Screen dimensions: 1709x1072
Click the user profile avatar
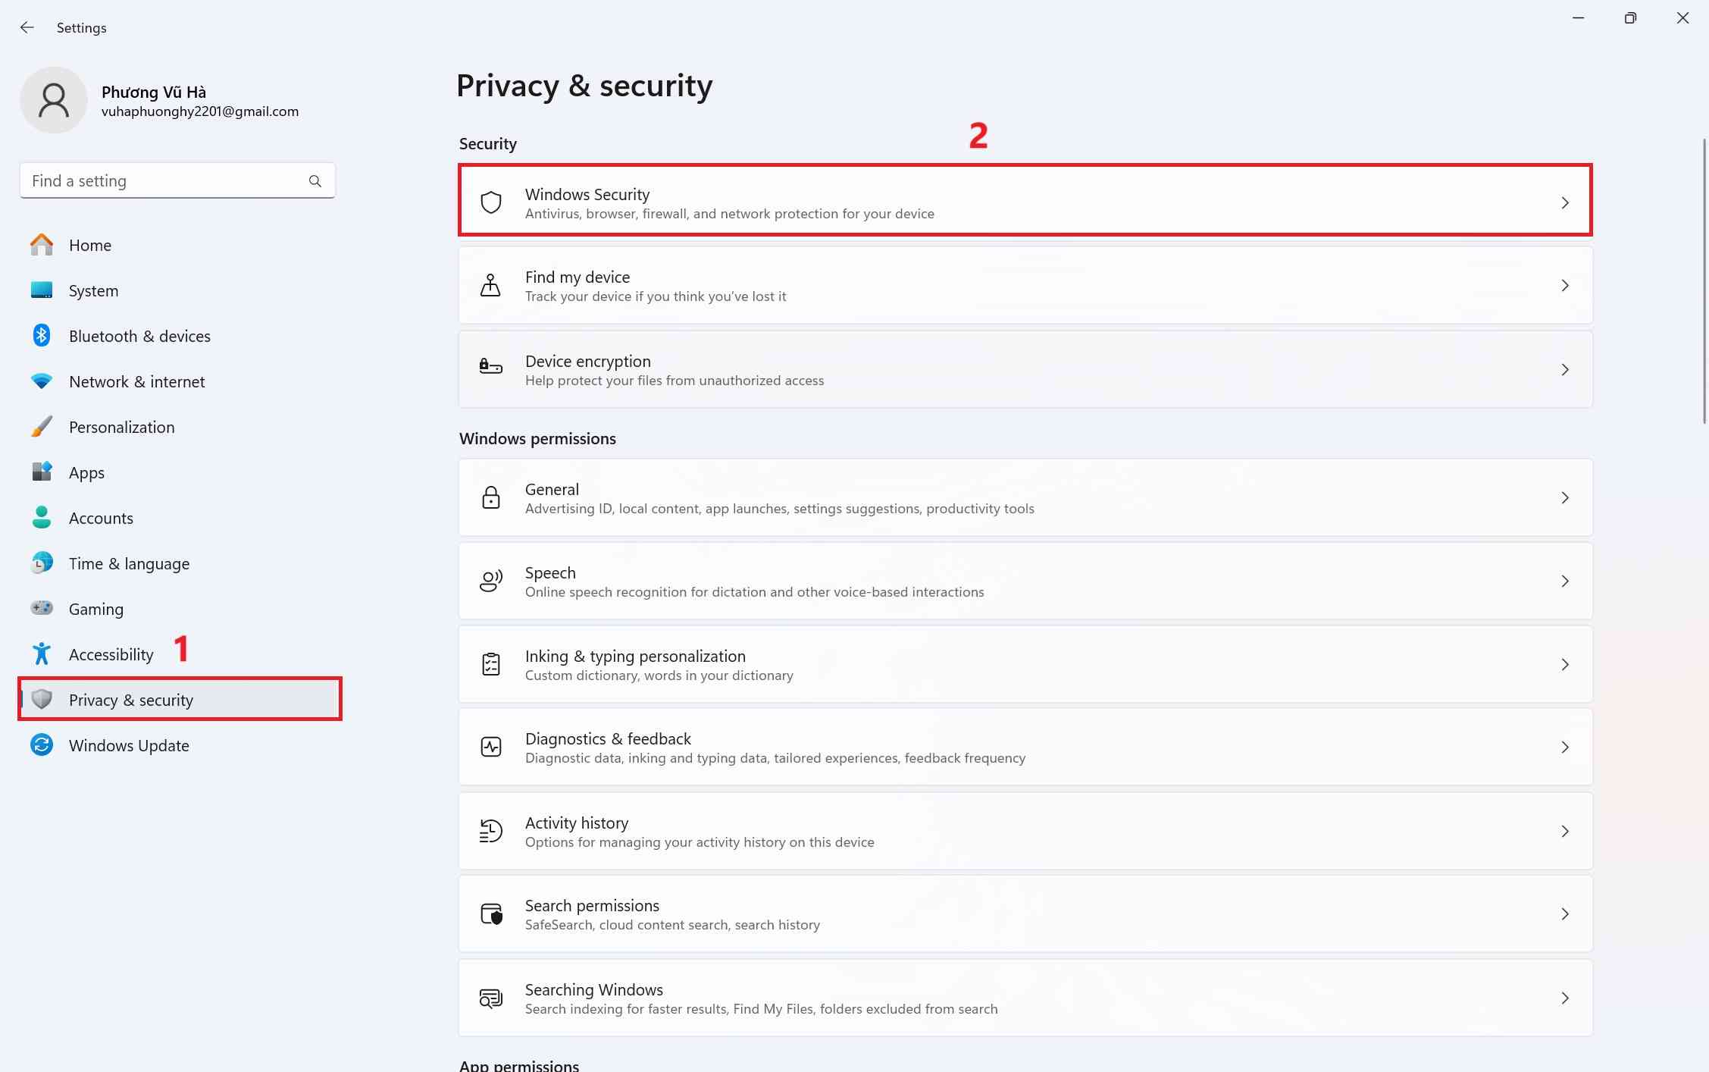click(54, 100)
